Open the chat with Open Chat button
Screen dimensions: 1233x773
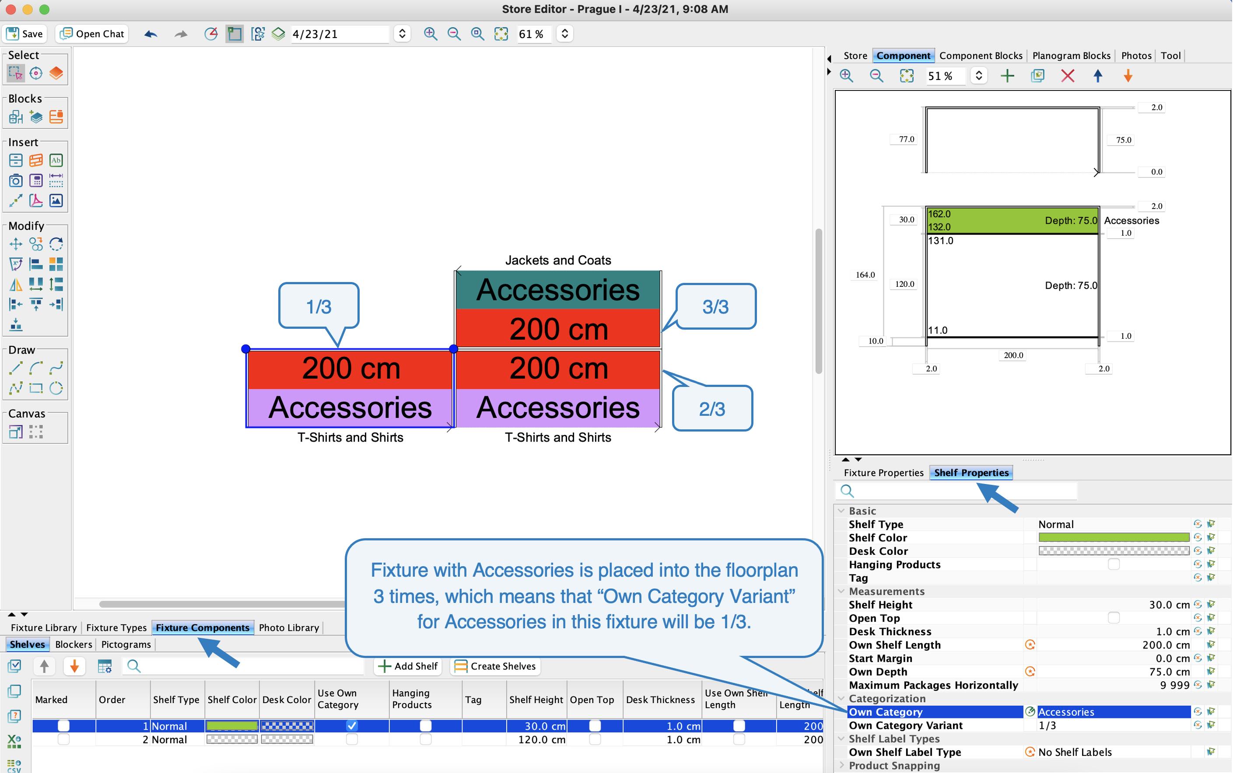pyautogui.click(x=92, y=34)
